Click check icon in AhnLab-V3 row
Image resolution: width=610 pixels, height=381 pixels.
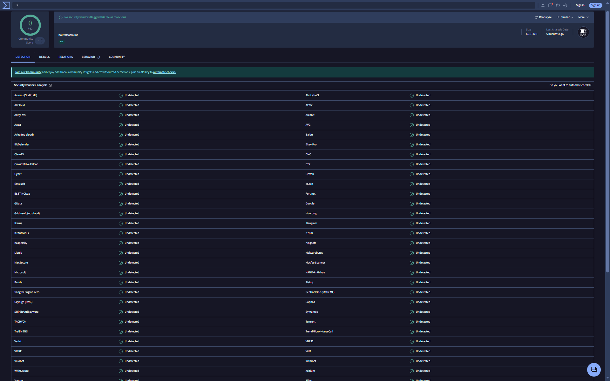(x=412, y=96)
